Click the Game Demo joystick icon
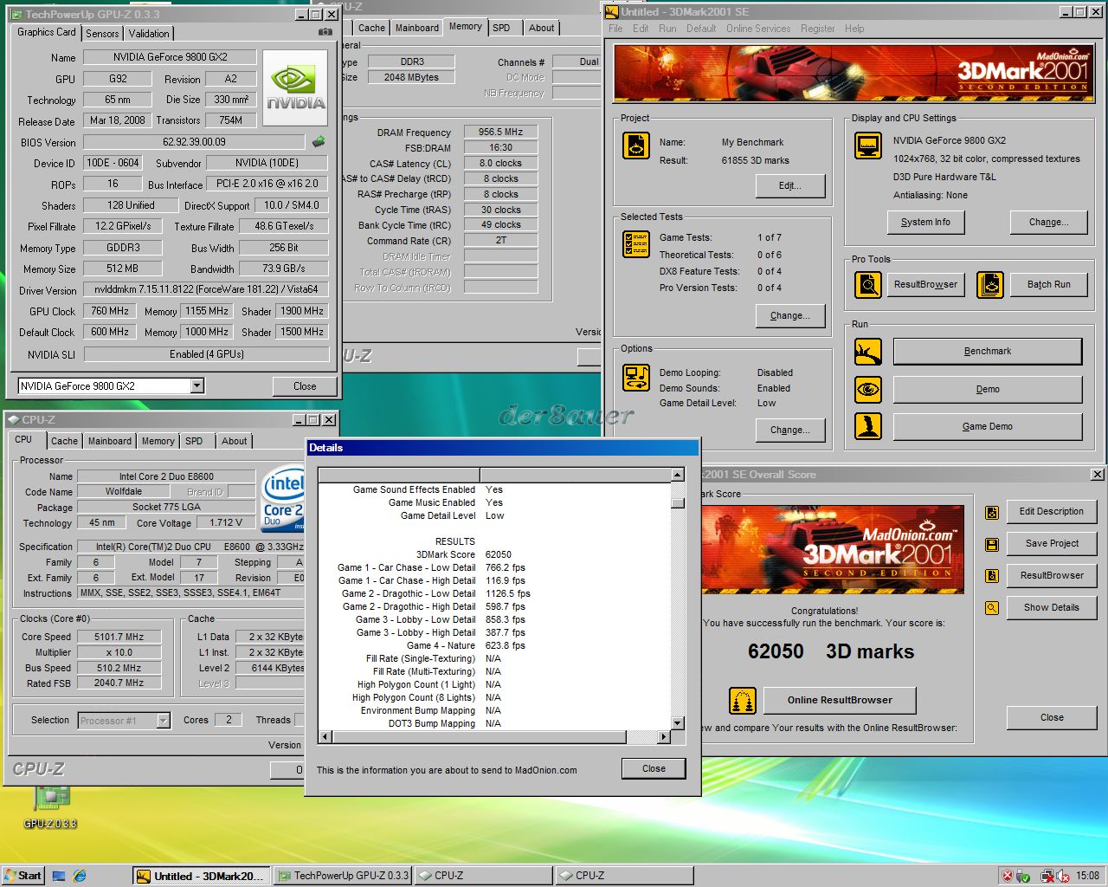The image size is (1108, 887). click(x=867, y=425)
